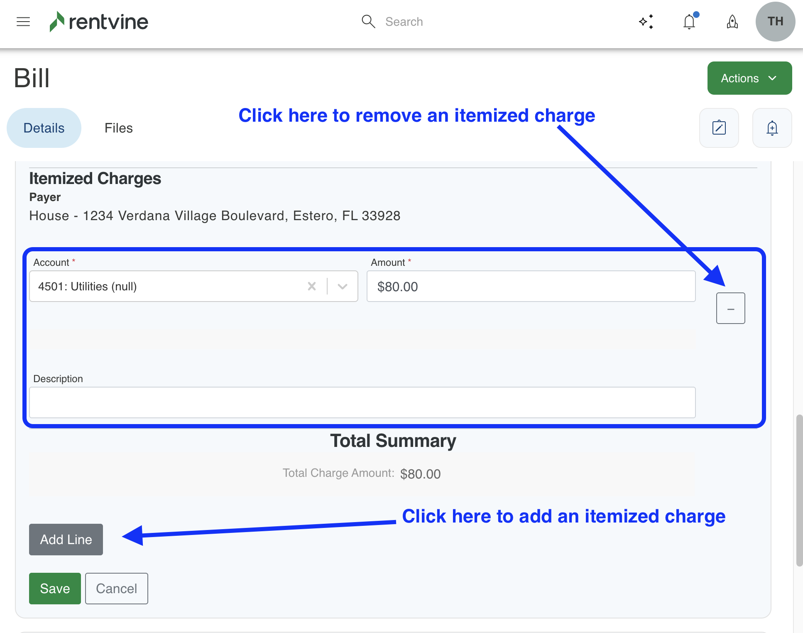Viewport: 803px width, 633px height.
Task: Click the rentvine logo
Action: coord(99,22)
